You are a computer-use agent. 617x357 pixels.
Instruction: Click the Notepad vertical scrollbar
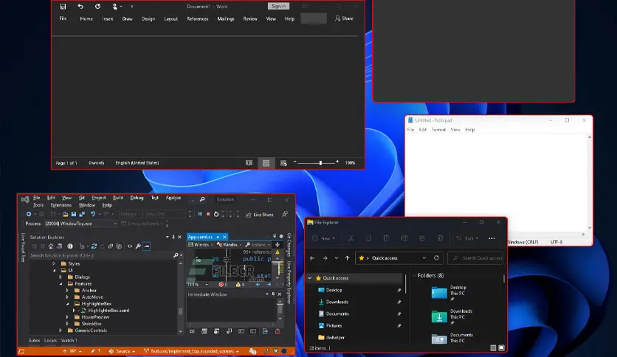[x=590, y=183]
